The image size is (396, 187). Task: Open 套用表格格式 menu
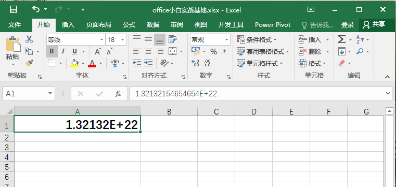coord(263,51)
